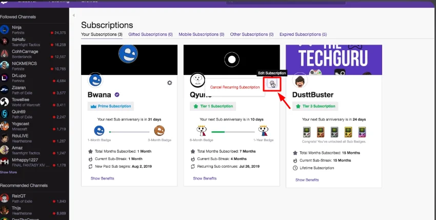Image resolution: width=436 pixels, height=220 pixels.
Task: Click Tier 1 Subscription badge
Action: pyautogui.click(x=213, y=106)
